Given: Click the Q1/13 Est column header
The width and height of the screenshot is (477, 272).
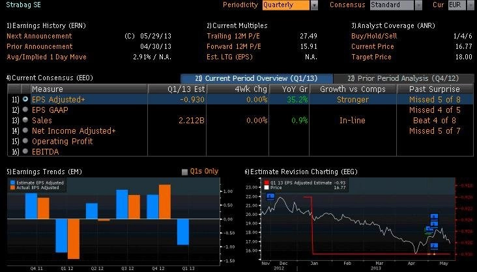Looking at the screenshot, I should point(177,89).
